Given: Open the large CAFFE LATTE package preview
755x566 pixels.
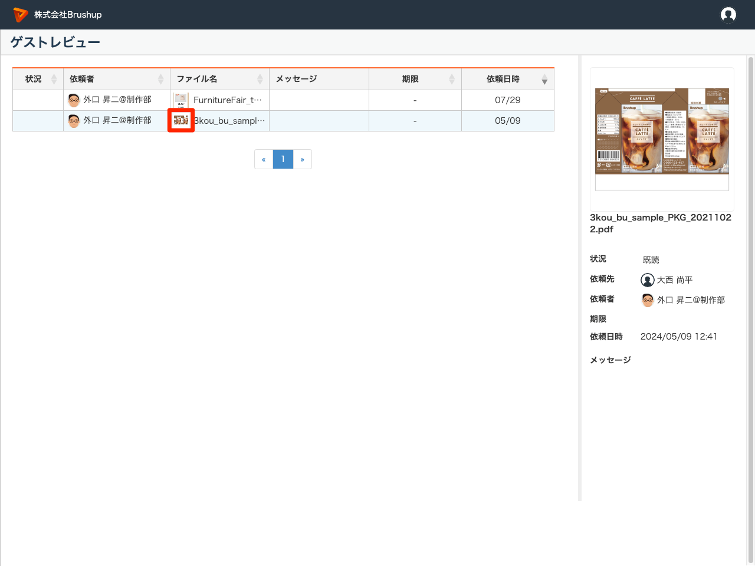Looking at the screenshot, I should (x=662, y=139).
